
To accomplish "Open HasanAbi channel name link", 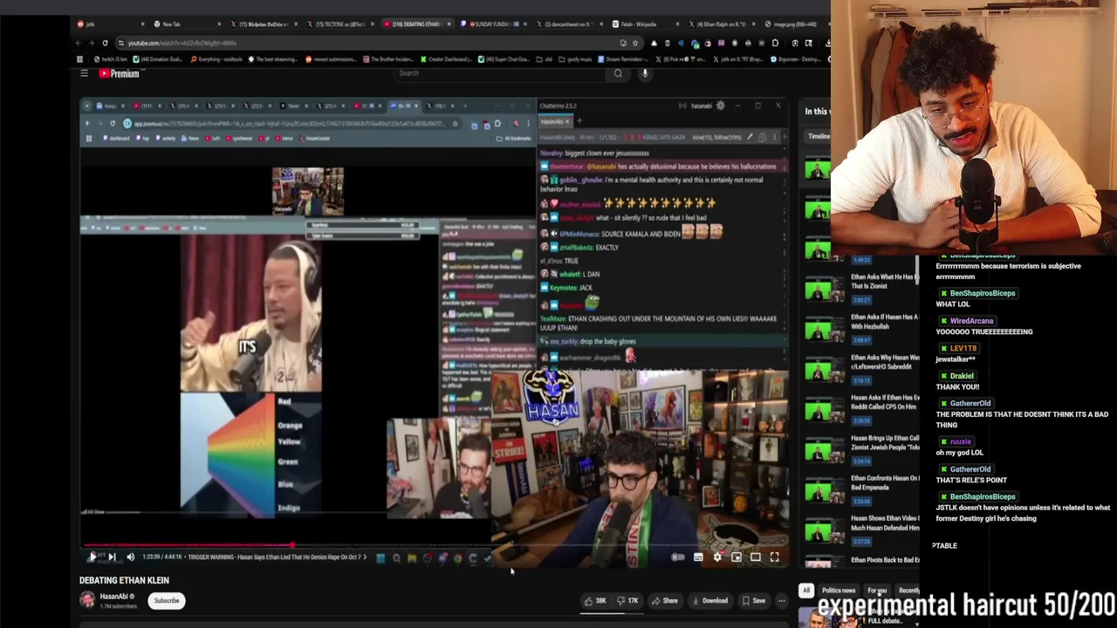I will (113, 597).
